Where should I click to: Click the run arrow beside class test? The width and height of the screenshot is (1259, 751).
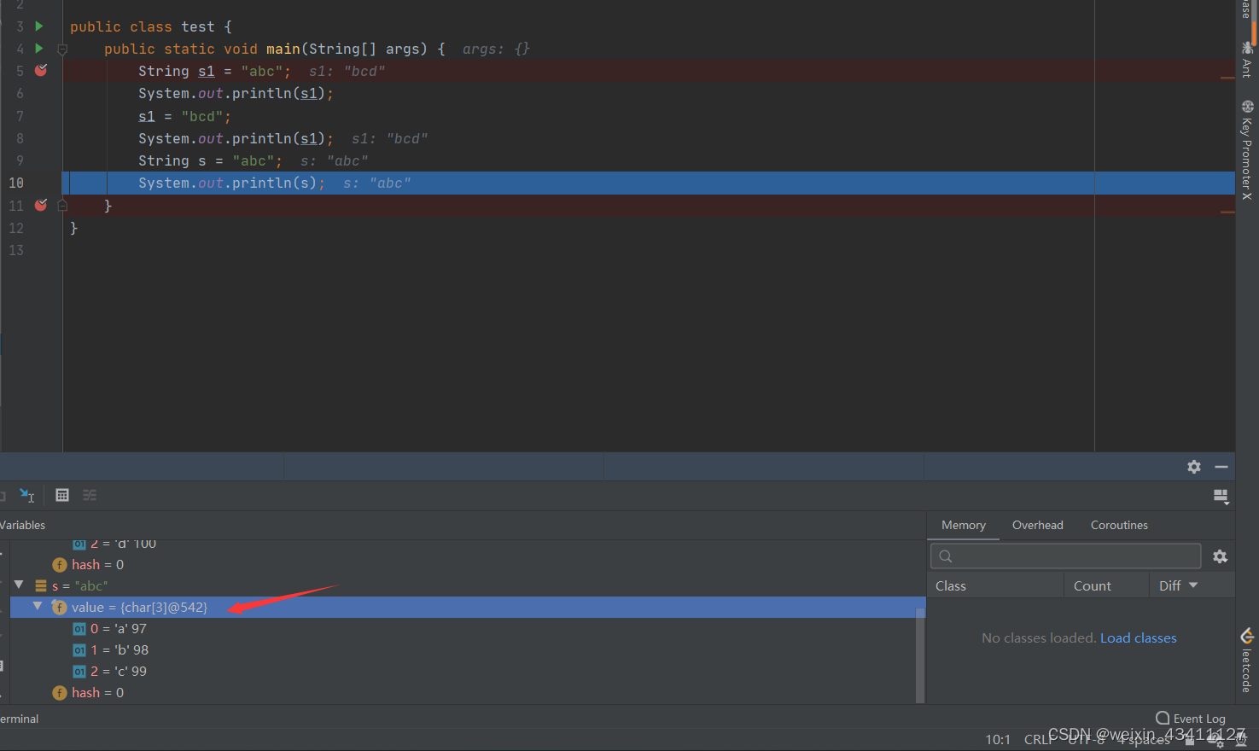coord(38,26)
